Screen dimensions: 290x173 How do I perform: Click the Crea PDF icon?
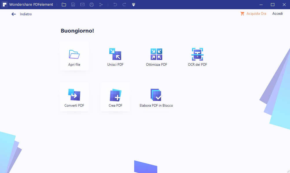point(115,95)
